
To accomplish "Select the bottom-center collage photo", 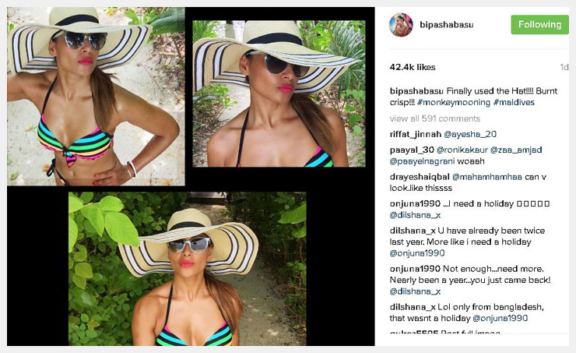I will 188,269.
